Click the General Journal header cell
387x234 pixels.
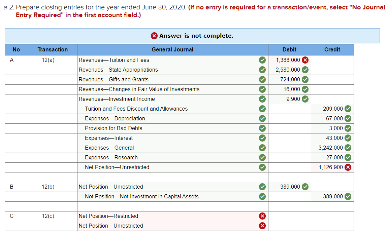[x=173, y=49]
